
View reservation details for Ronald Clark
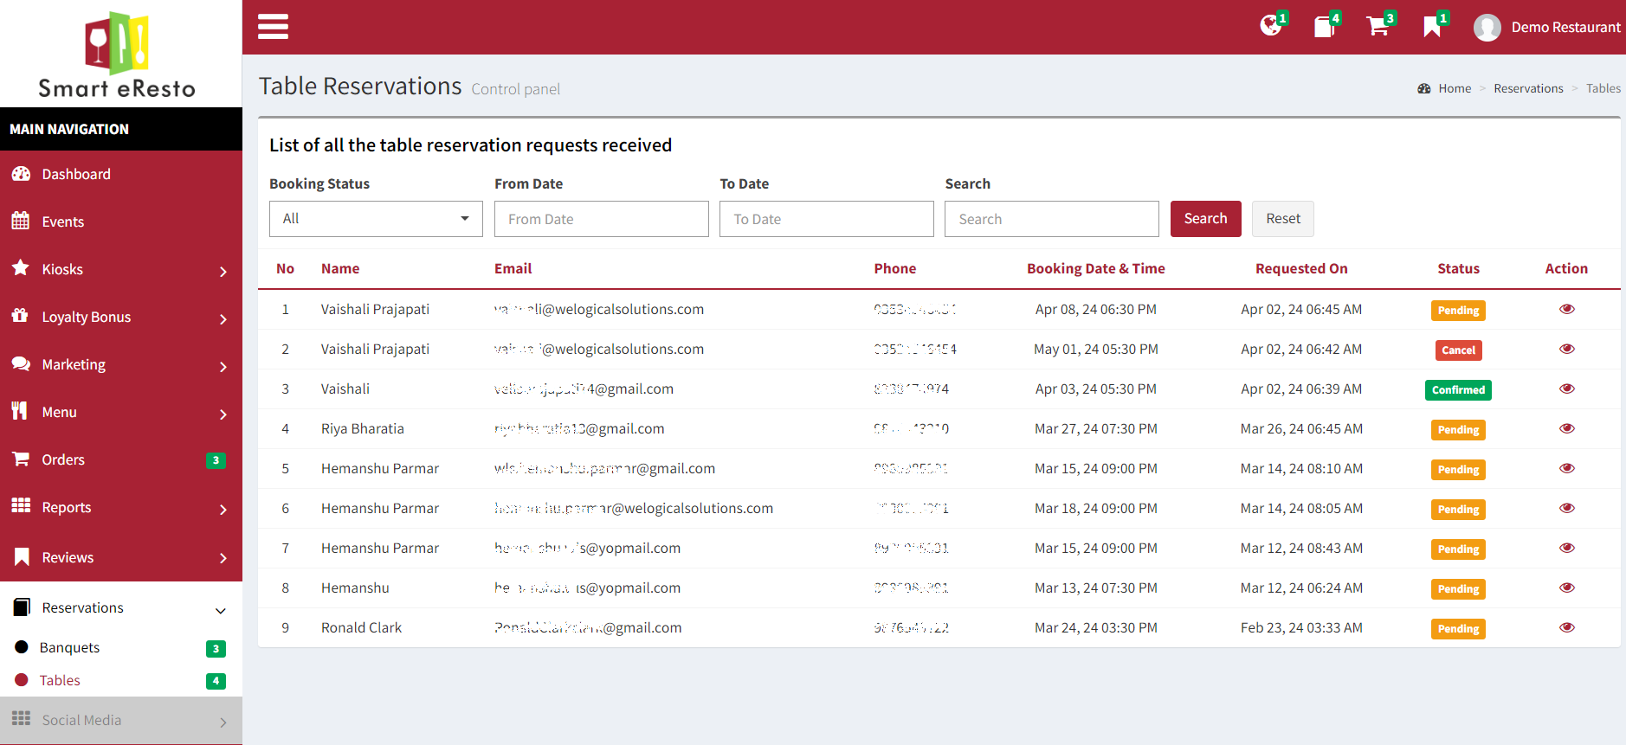1566,627
